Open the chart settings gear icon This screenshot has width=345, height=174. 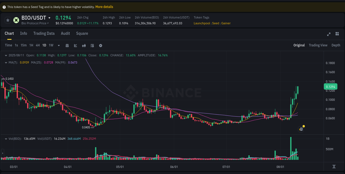click(x=100, y=45)
